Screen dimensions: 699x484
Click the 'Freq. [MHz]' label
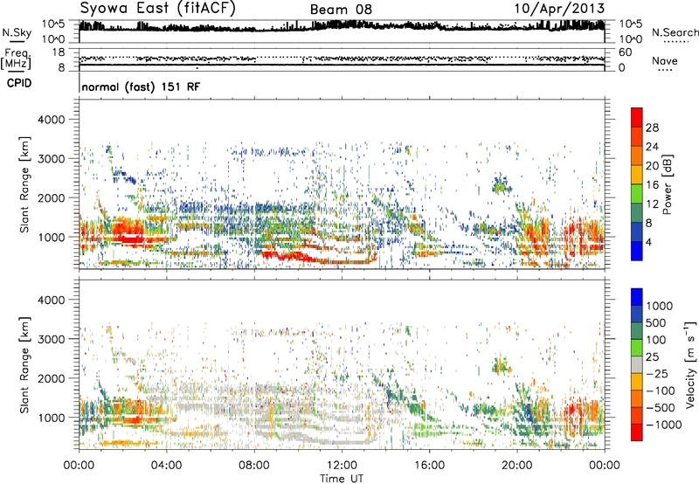16,59
